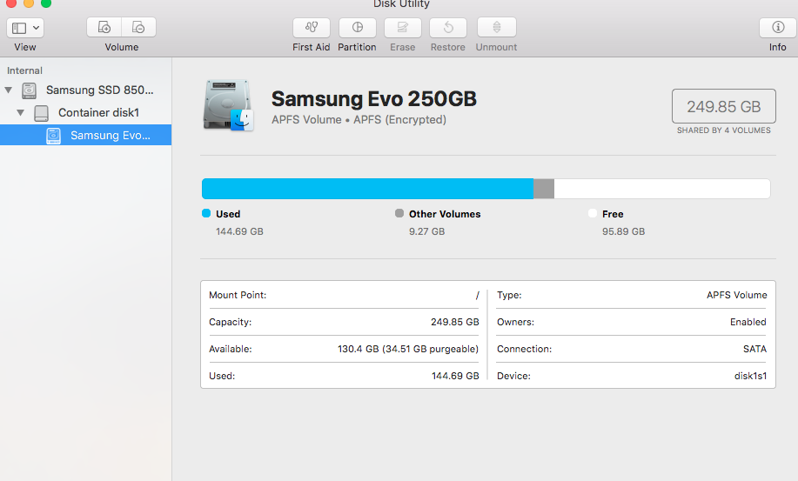Click the Used value in the details table
Image resolution: width=798 pixels, height=481 pixels.
tap(455, 376)
